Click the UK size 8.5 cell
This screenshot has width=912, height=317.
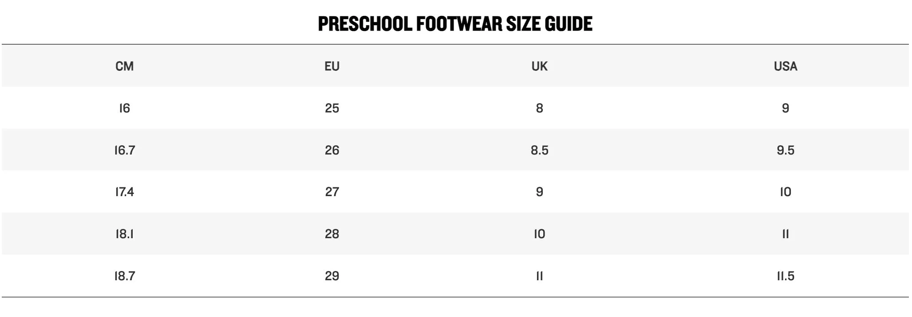coord(540,150)
